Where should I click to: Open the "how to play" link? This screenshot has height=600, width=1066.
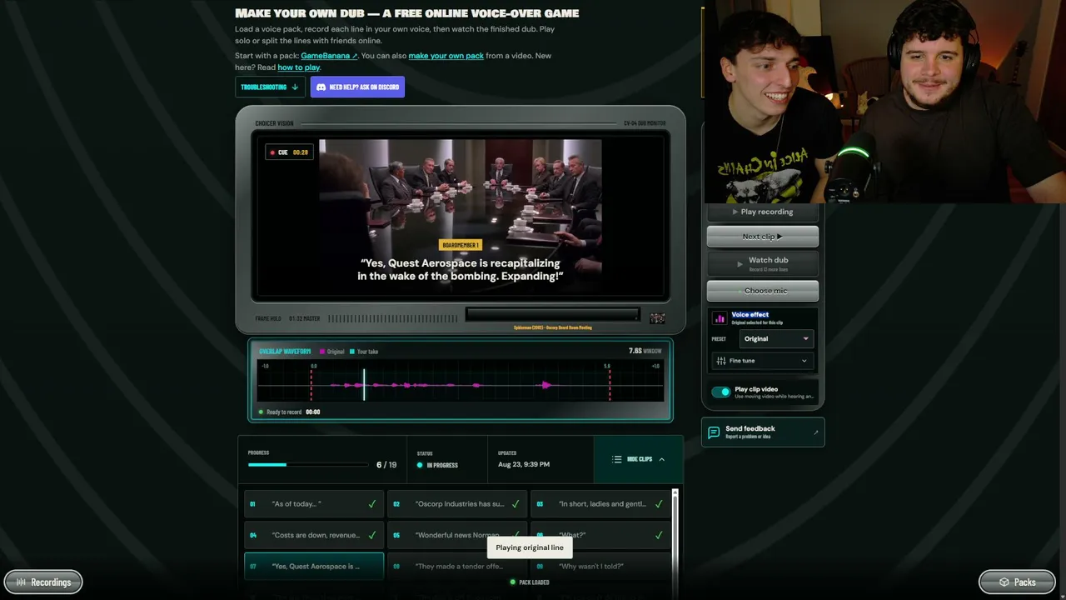pos(298,67)
